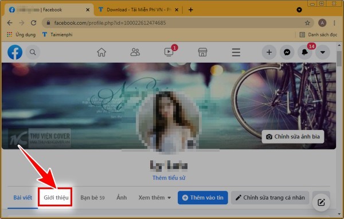344x219 pixels.
Task: Switch to the Download Tải Miễn Phí tab
Action: coord(138,10)
